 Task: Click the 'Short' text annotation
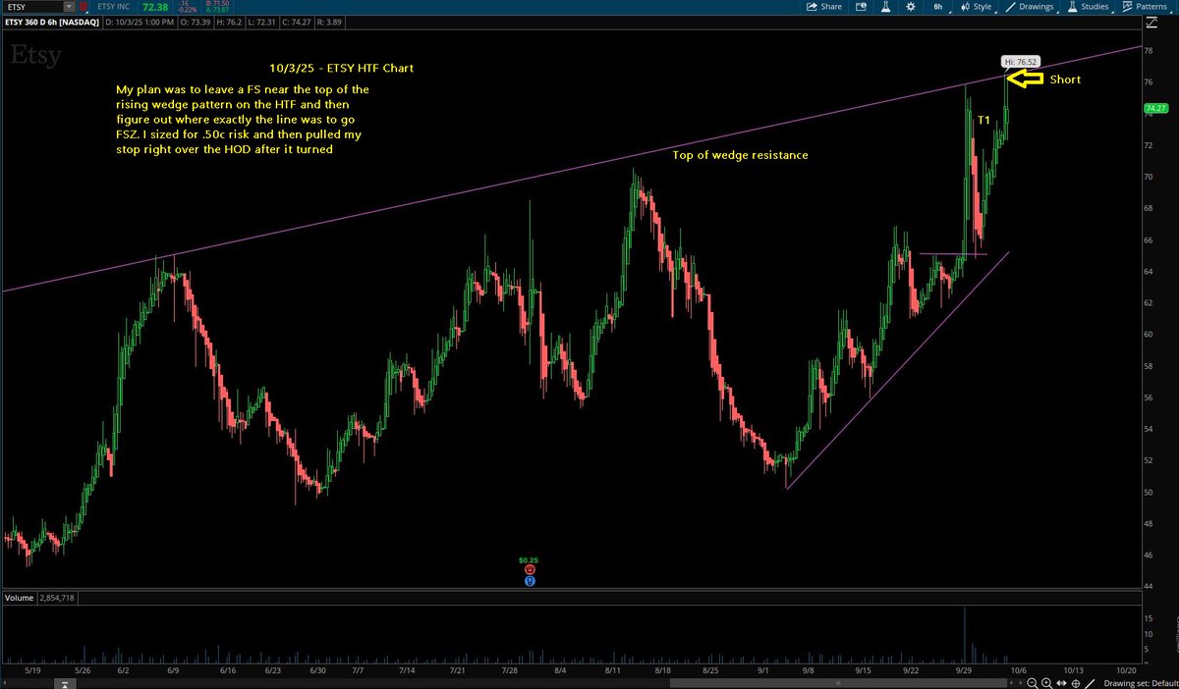tap(1065, 79)
